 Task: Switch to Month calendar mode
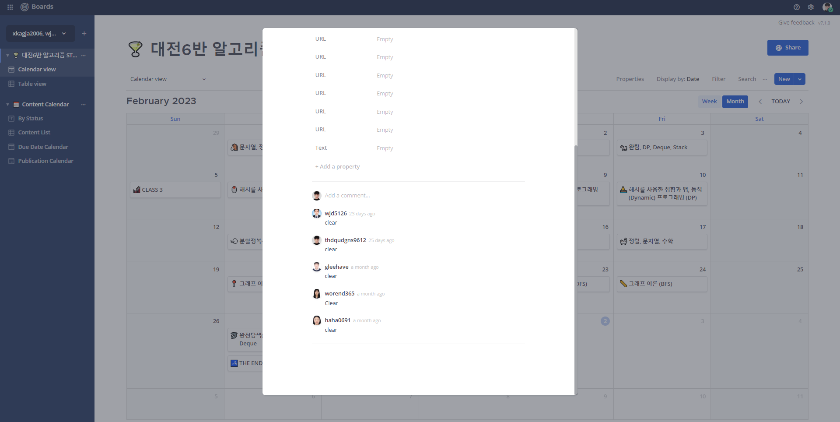click(x=735, y=102)
